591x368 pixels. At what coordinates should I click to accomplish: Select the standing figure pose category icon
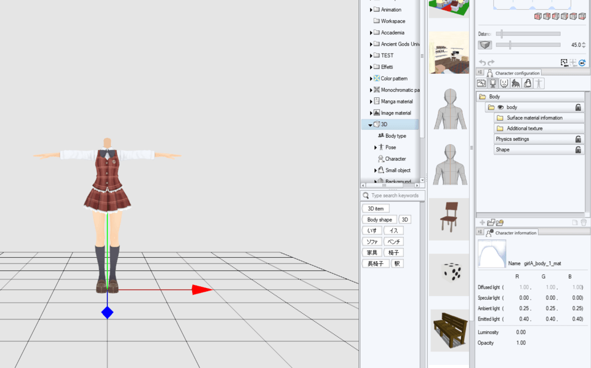pyautogui.click(x=539, y=83)
